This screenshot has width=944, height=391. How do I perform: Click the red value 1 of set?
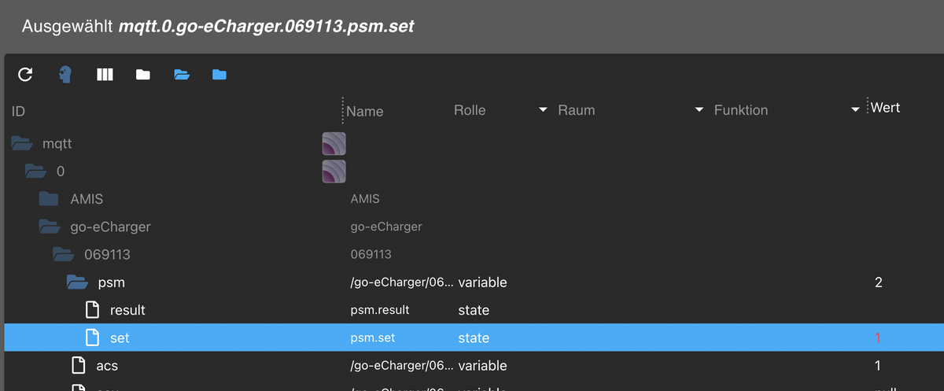click(878, 338)
